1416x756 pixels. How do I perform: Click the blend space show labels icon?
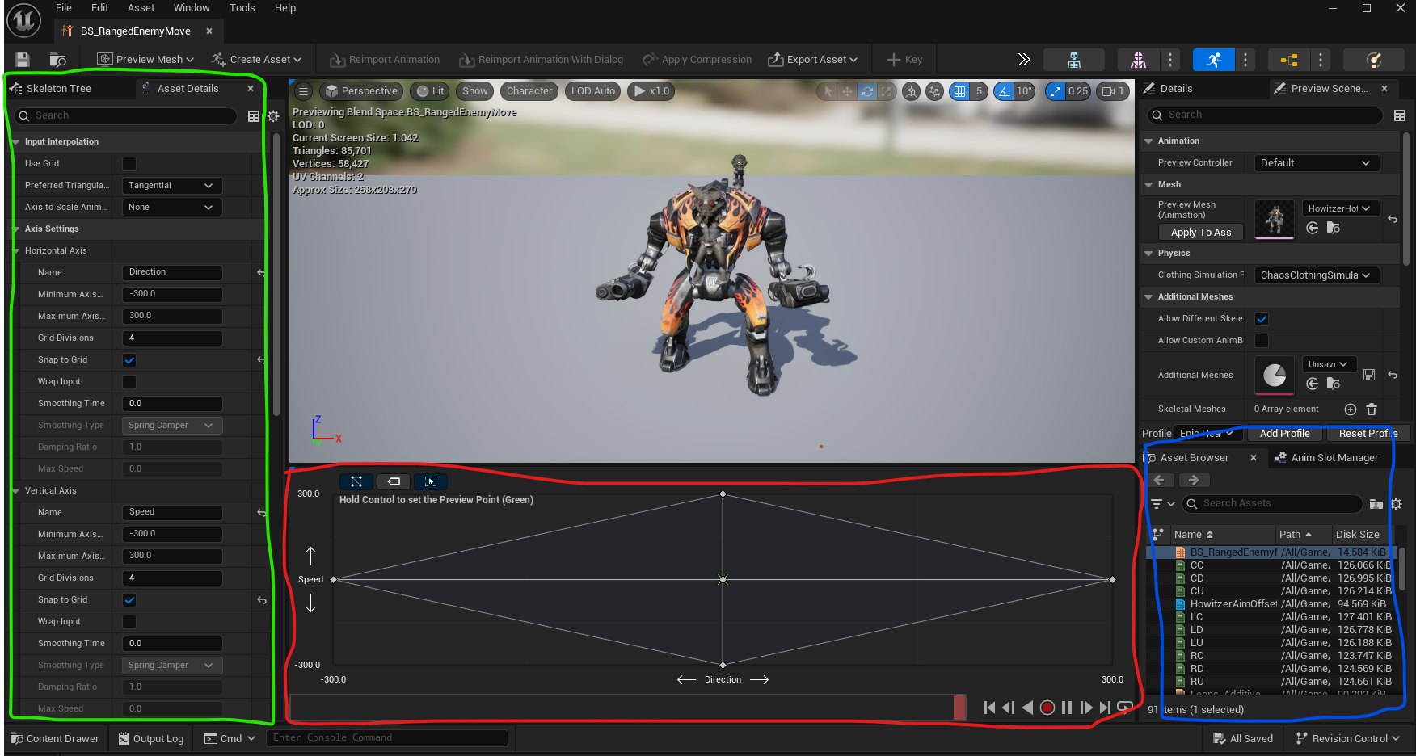point(394,481)
